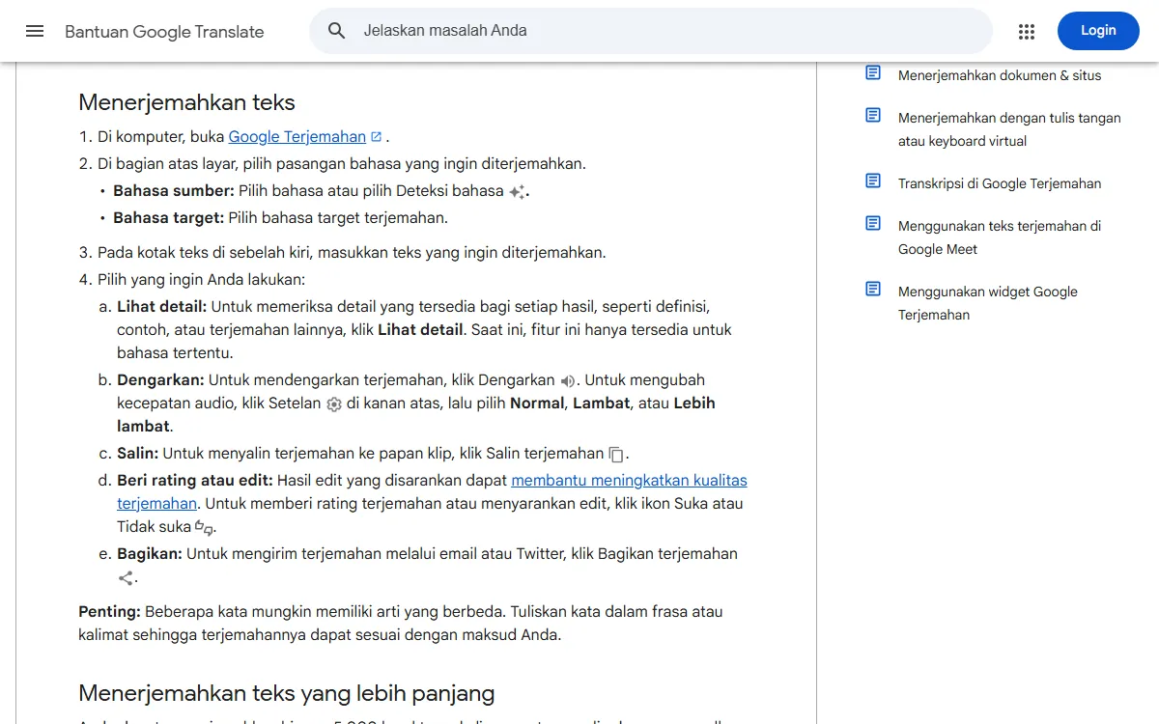Click the 'Menerjemahkan teks' heading
The height and width of the screenshot is (724, 1159).
[x=186, y=102]
